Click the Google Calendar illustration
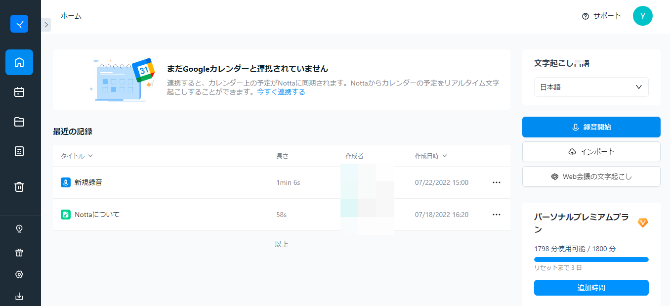The width and height of the screenshot is (670, 306). [x=123, y=80]
